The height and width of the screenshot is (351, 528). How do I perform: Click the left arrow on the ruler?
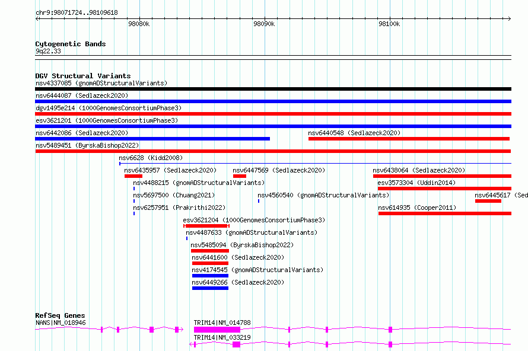(x=37, y=19)
